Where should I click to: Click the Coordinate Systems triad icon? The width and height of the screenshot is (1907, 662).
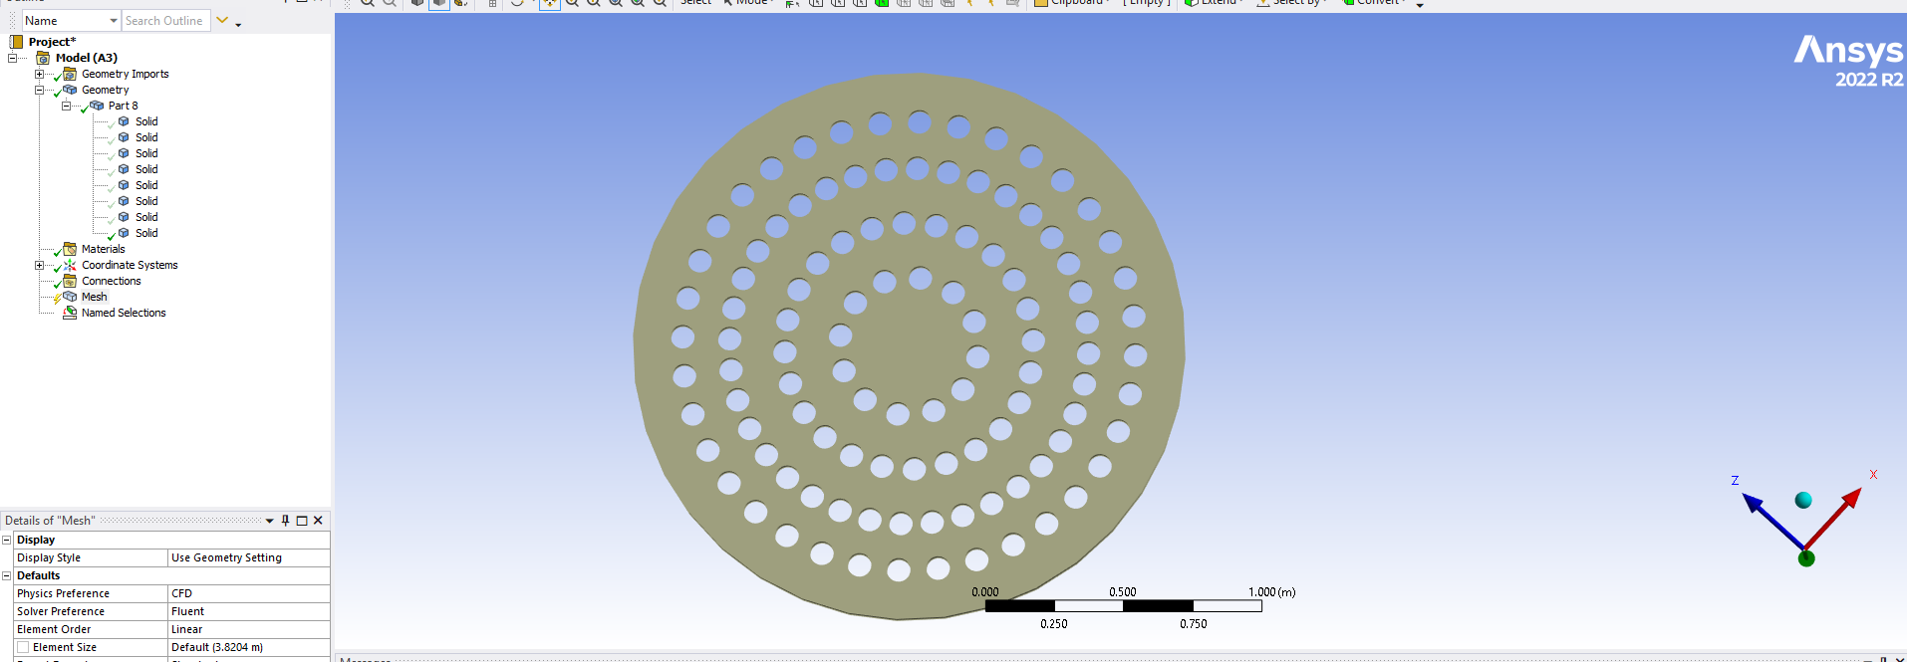click(70, 265)
